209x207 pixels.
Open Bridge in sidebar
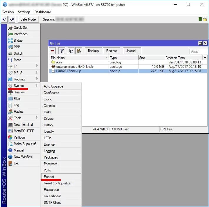24,41
